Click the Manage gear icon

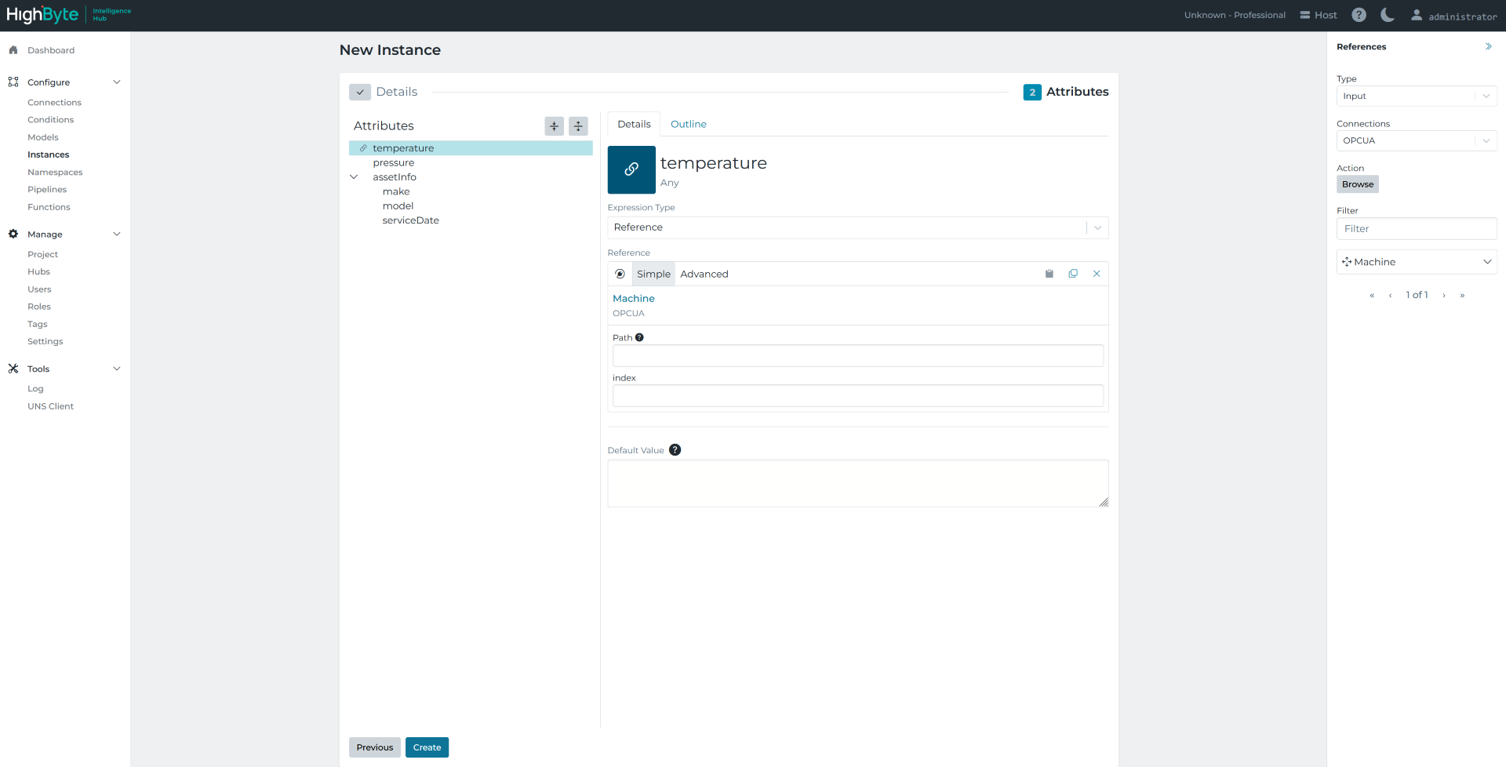pyautogui.click(x=13, y=234)
